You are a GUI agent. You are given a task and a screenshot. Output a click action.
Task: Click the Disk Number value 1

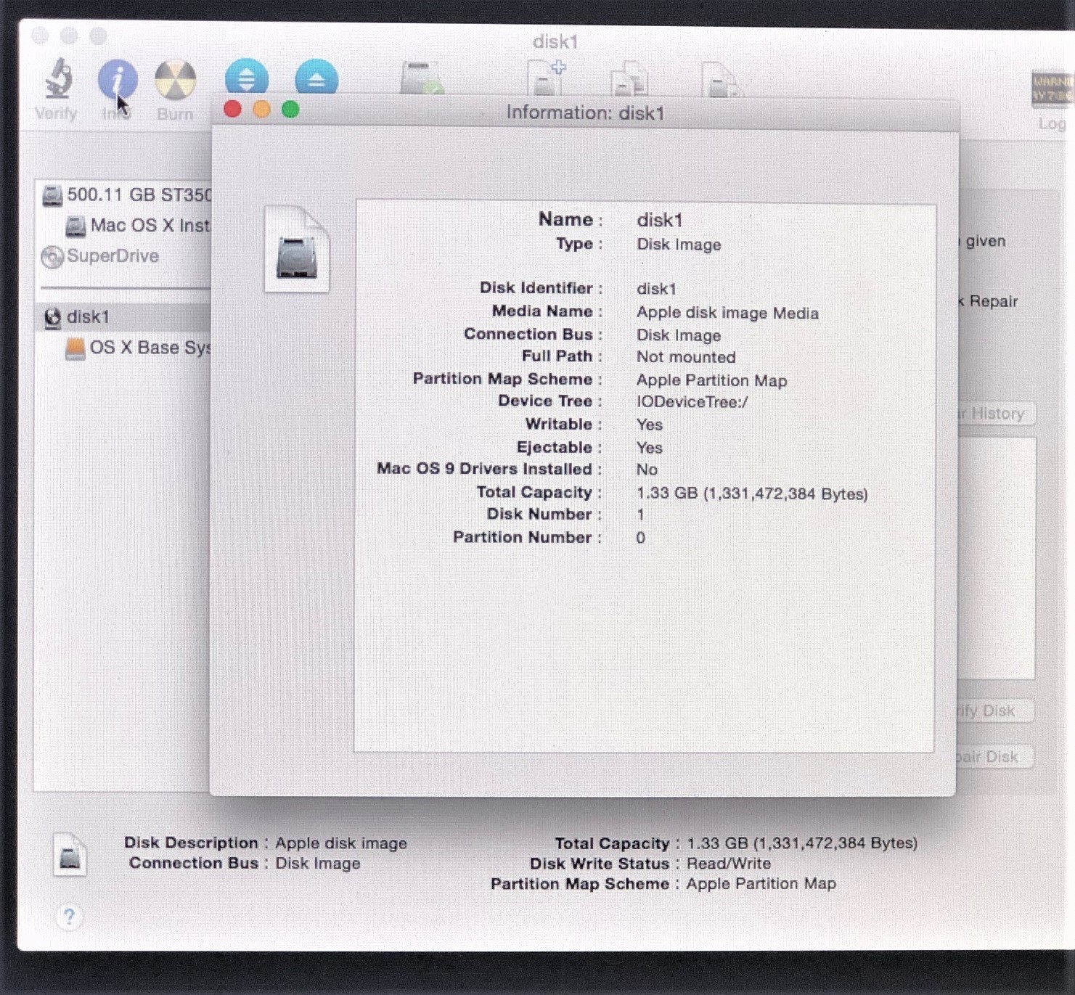click(x=640, y=515)
